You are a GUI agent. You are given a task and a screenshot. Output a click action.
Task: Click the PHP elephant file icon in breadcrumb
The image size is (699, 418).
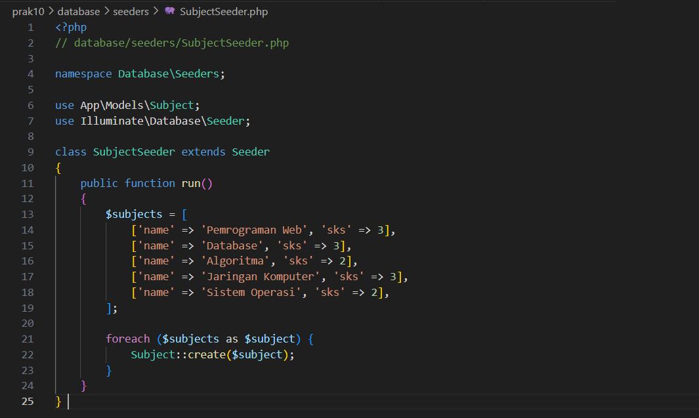pos(170,11)
